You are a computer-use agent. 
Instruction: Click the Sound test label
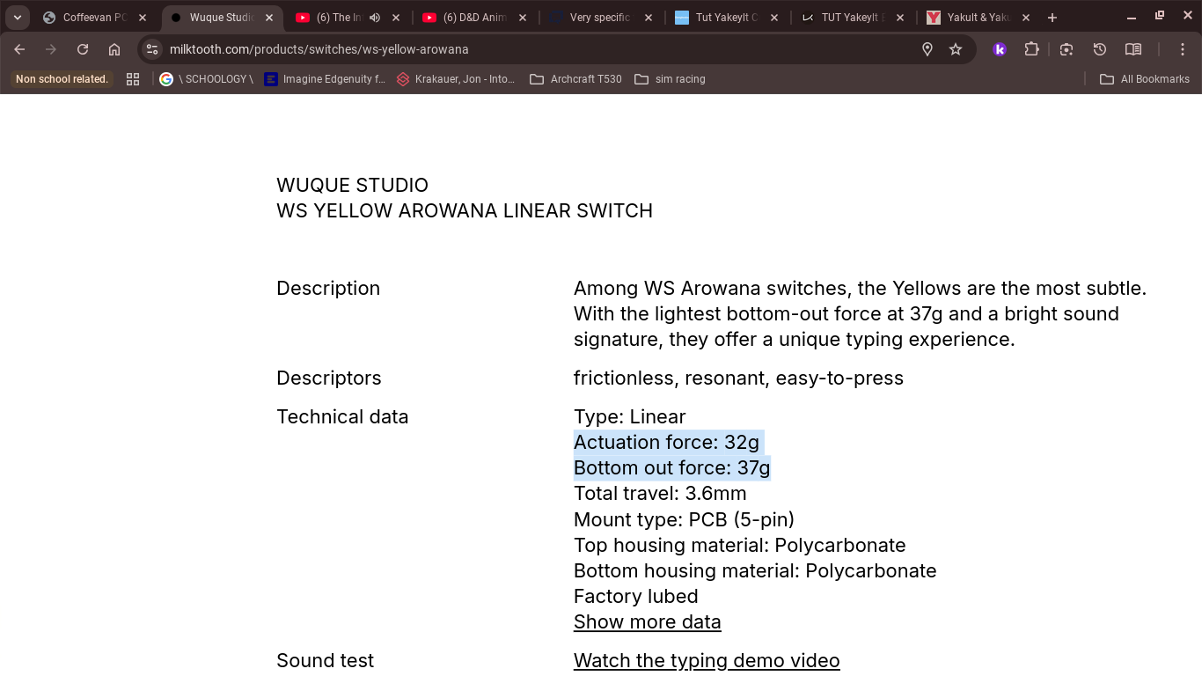(x=325, y=660)
